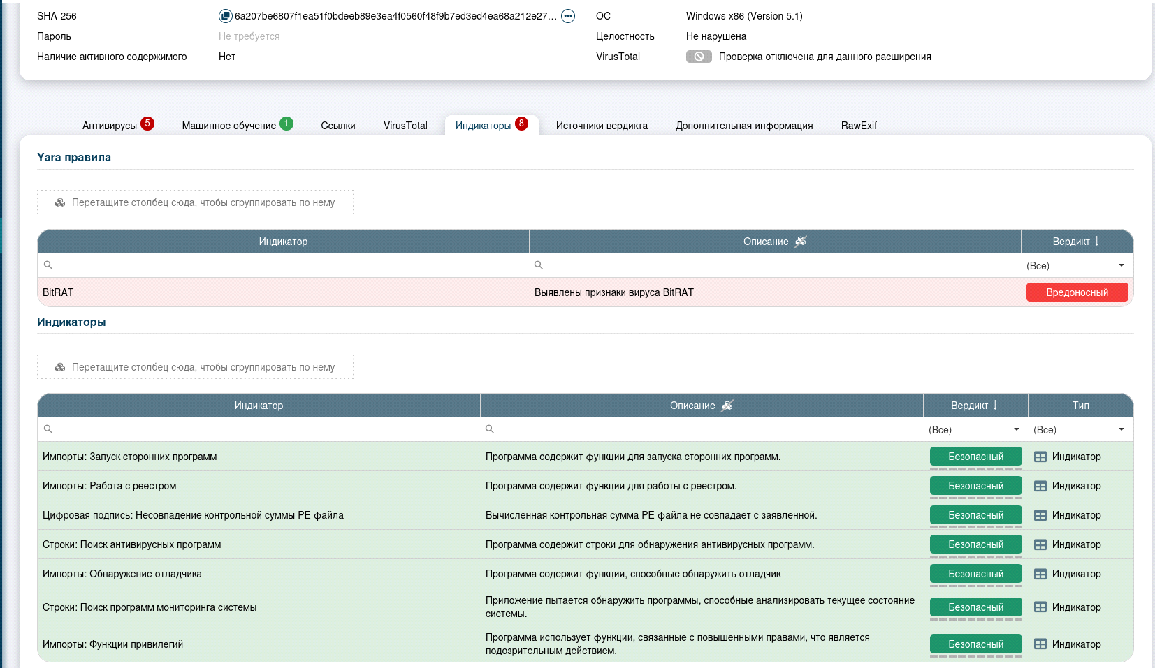The height and width of the screenshot is (668, 1155).
Task: Click sort arrow in Yara Вердикт header
Action: pyautogui.click(x=1097, y=241)
